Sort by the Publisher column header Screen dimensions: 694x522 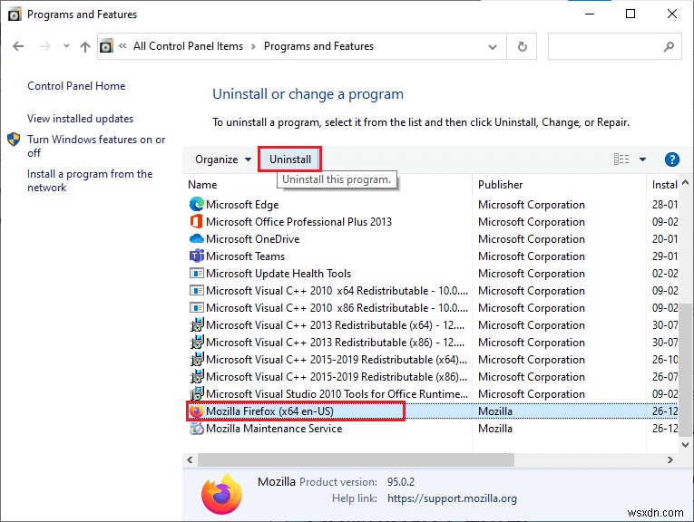pyautogui.click(x=500, y=185)
